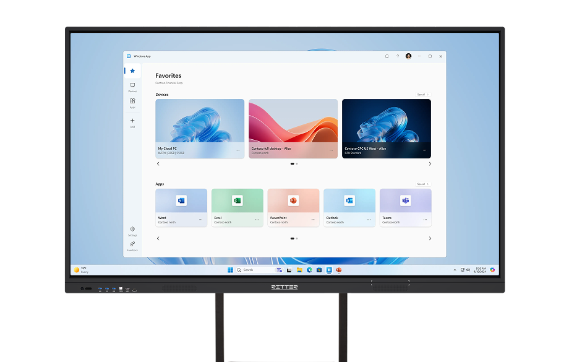
Task: Show previous page of Apps carousel
Action: click(158, 238)
